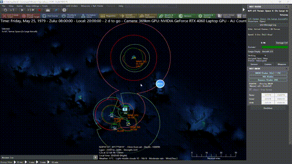
Task: Open the Help menu
Action: (121, 6)
